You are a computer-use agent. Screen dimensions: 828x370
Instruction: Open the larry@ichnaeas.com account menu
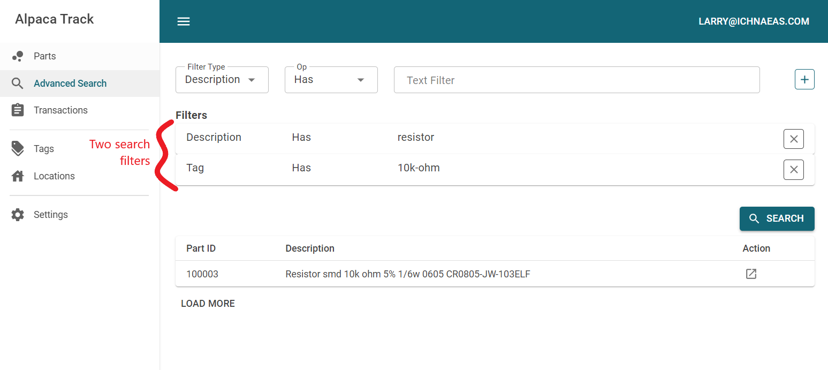click(x=754, y=21)
